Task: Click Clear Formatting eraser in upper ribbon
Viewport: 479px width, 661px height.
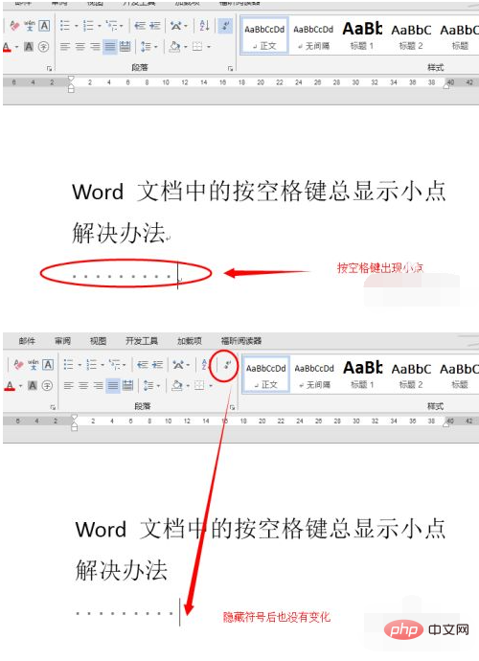Action: click(x=14, y=26)
